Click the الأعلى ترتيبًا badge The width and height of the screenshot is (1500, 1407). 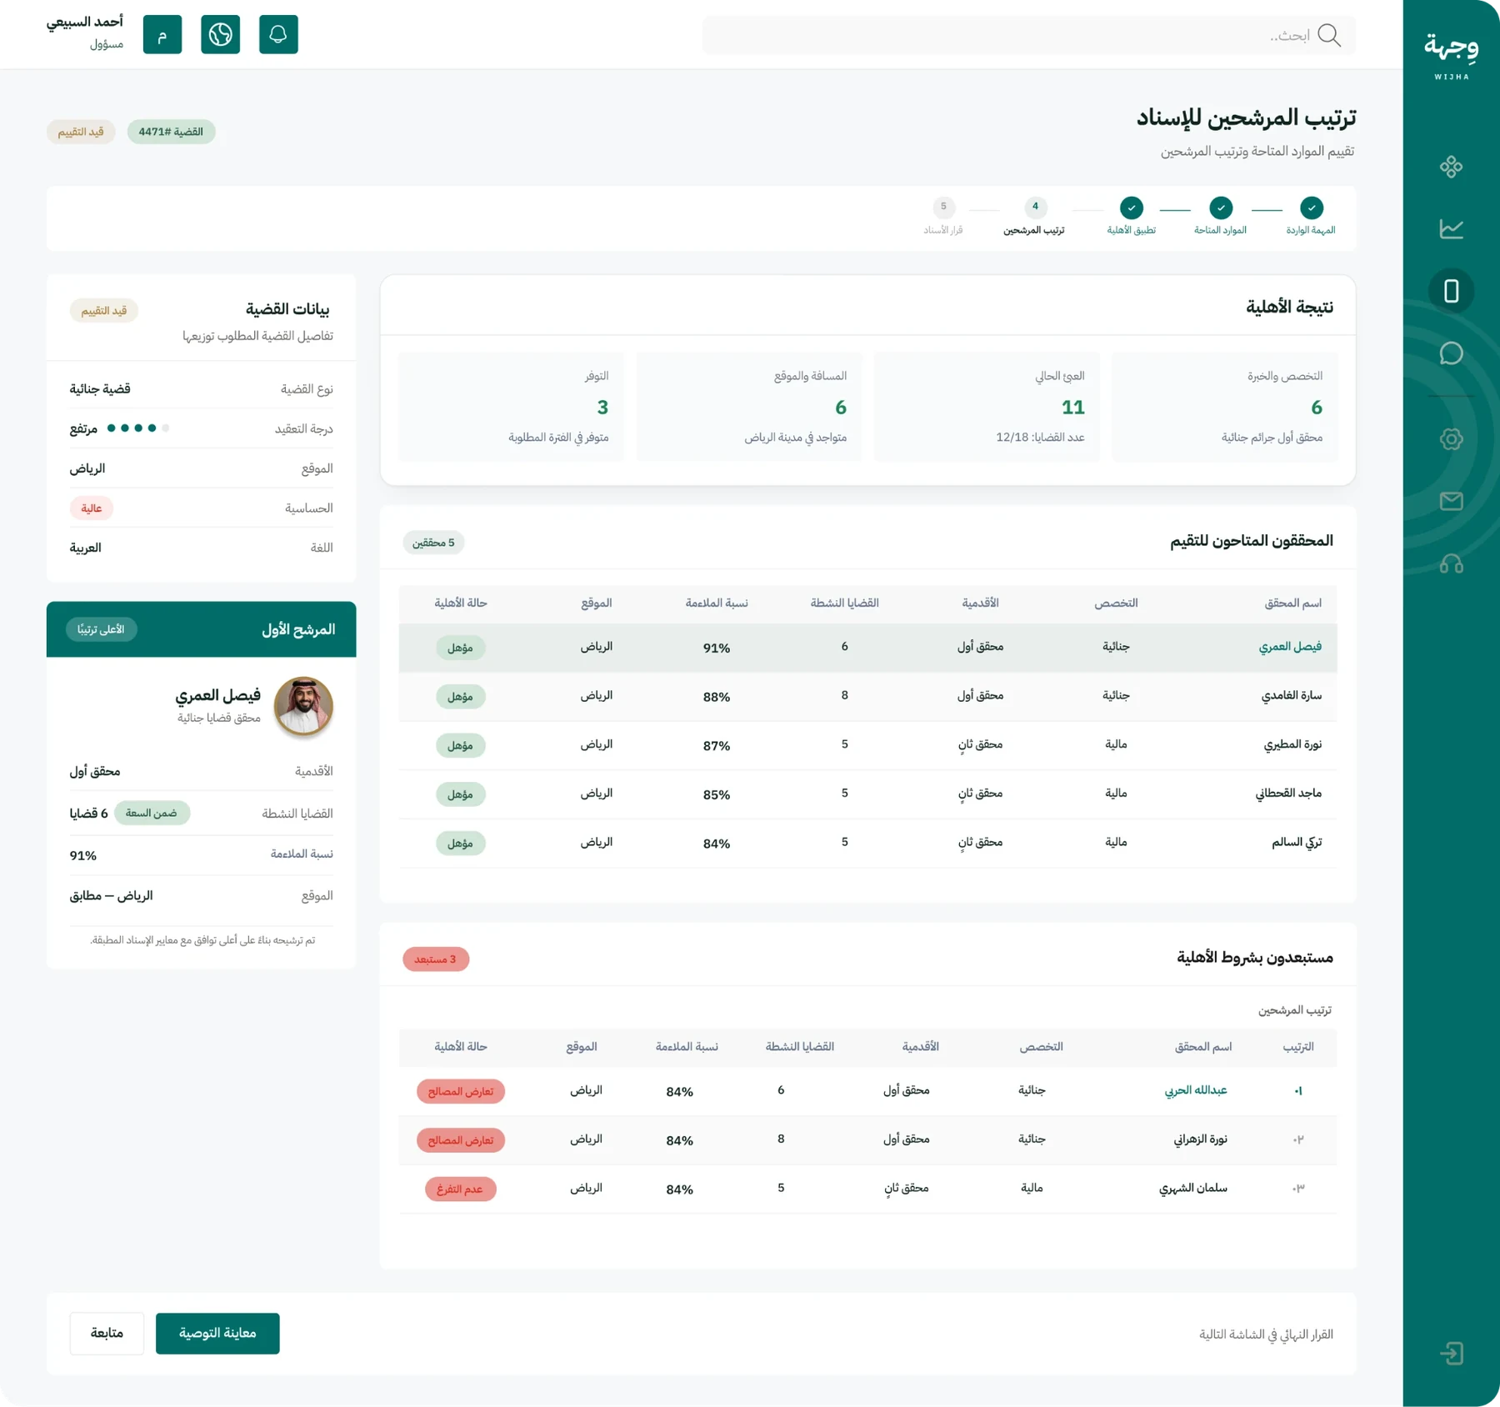click(101, 629)
